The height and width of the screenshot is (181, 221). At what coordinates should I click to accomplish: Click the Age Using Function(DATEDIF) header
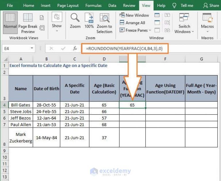click(x=165, y=88)
